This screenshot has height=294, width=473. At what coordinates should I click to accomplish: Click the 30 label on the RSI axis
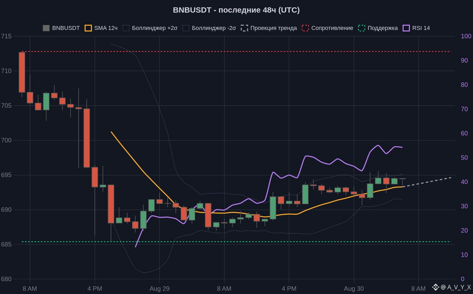click(464, 206)
